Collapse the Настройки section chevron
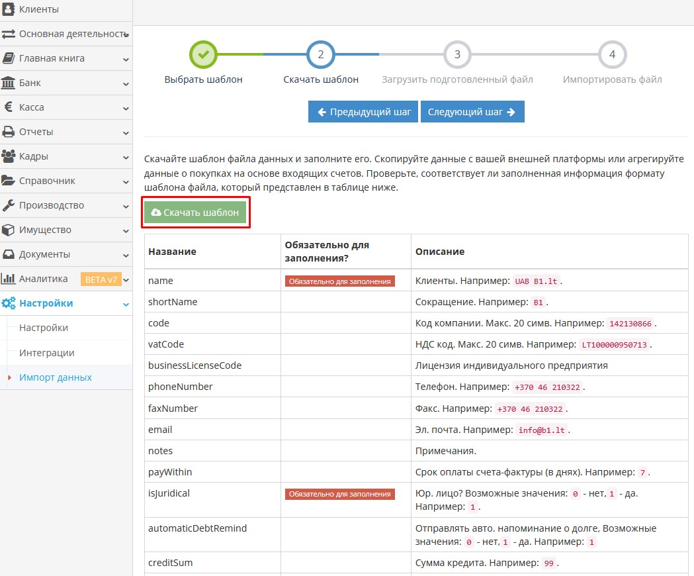 click(126, 304)
